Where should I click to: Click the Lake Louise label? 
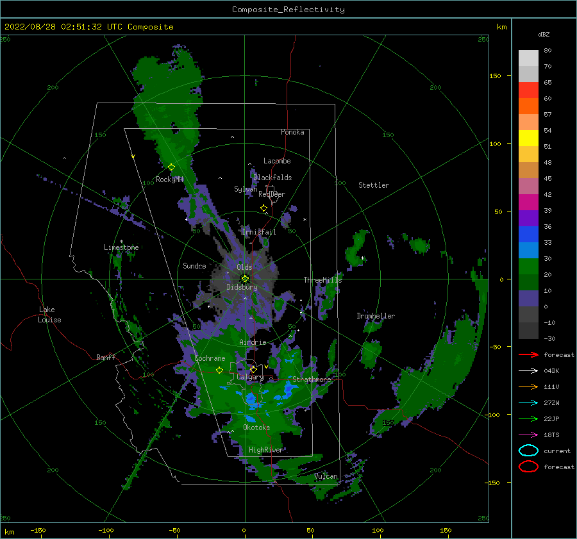(x=49, y=315)
